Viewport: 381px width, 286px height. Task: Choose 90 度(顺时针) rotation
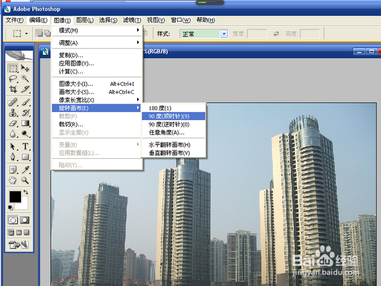coord(173,116)
